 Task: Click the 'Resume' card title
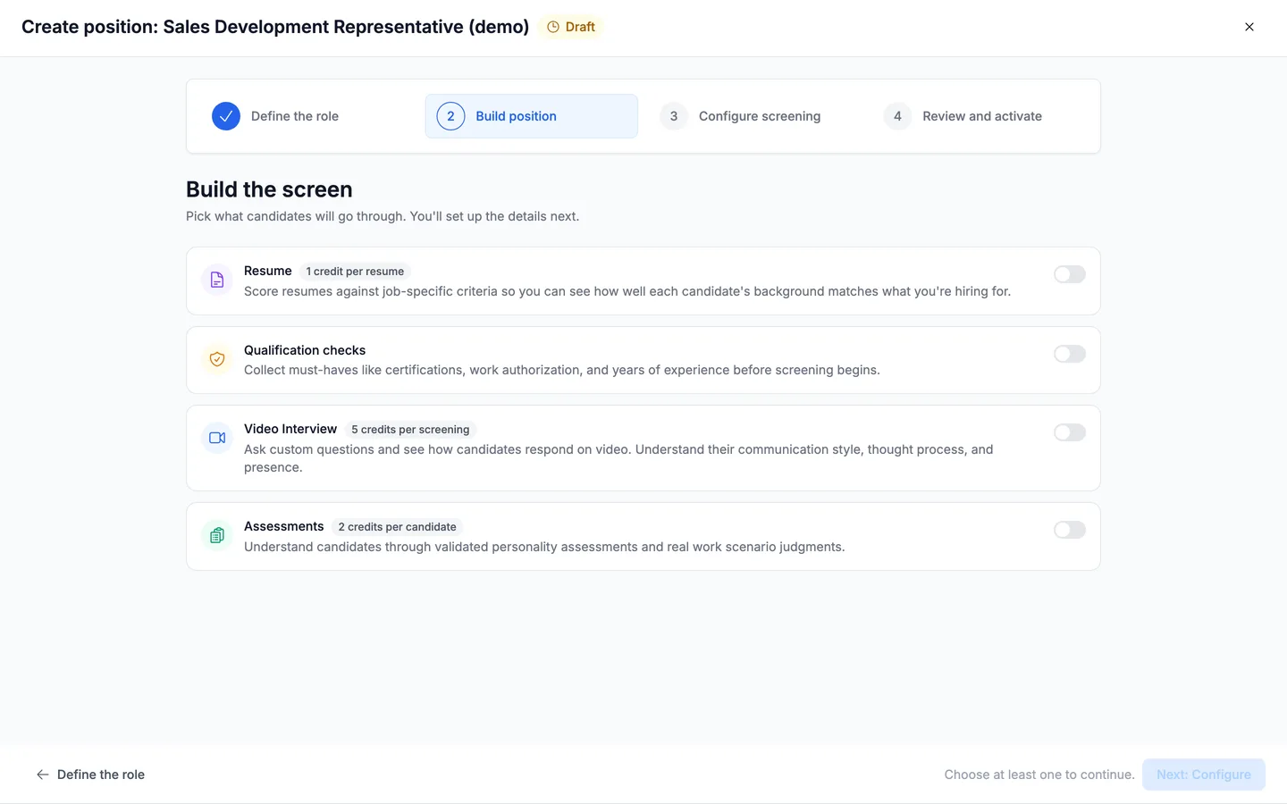268,271
